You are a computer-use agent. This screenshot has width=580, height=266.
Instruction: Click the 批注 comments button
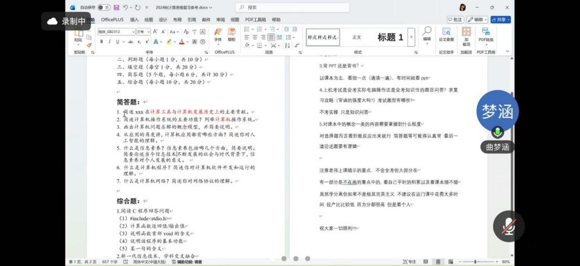point(456,19)
